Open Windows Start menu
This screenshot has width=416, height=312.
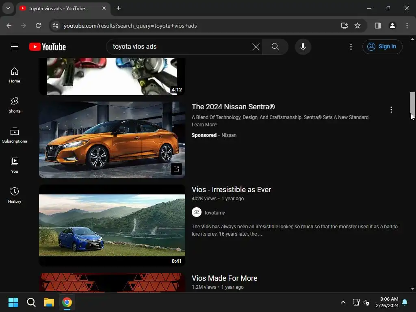pos(13,302)
